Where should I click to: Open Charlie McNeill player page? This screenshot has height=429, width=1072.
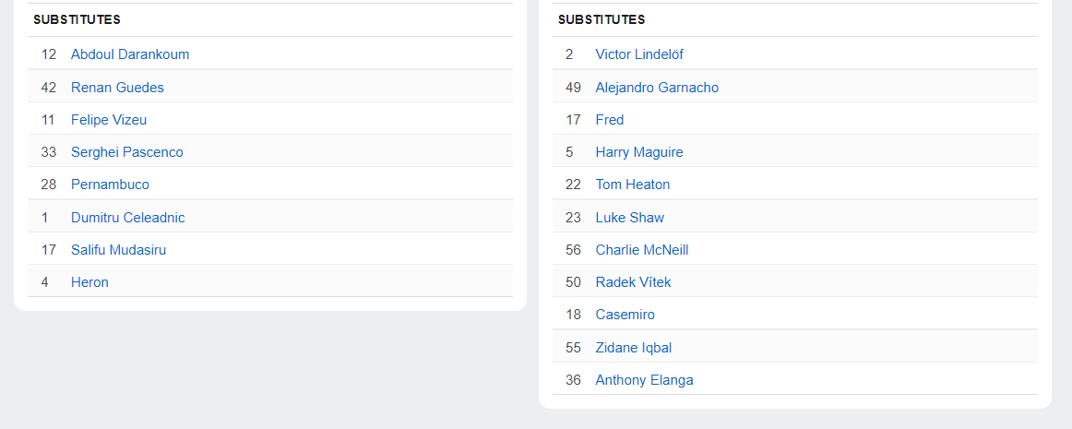[x=642, y=250]
